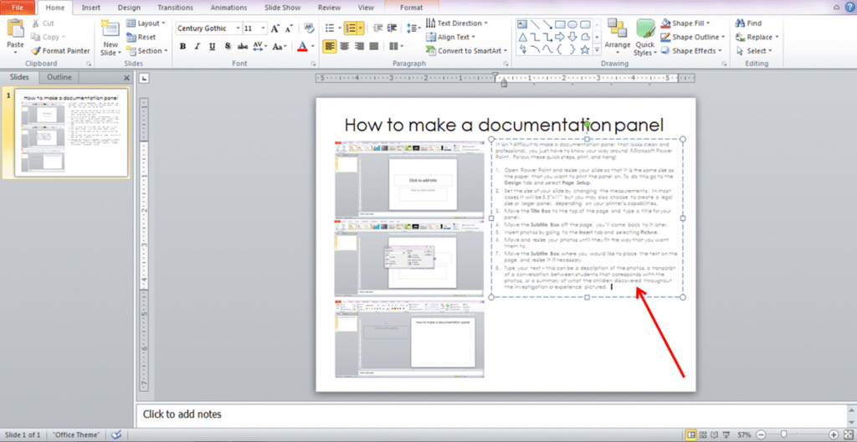Activate the Format Painter tool

60,51
